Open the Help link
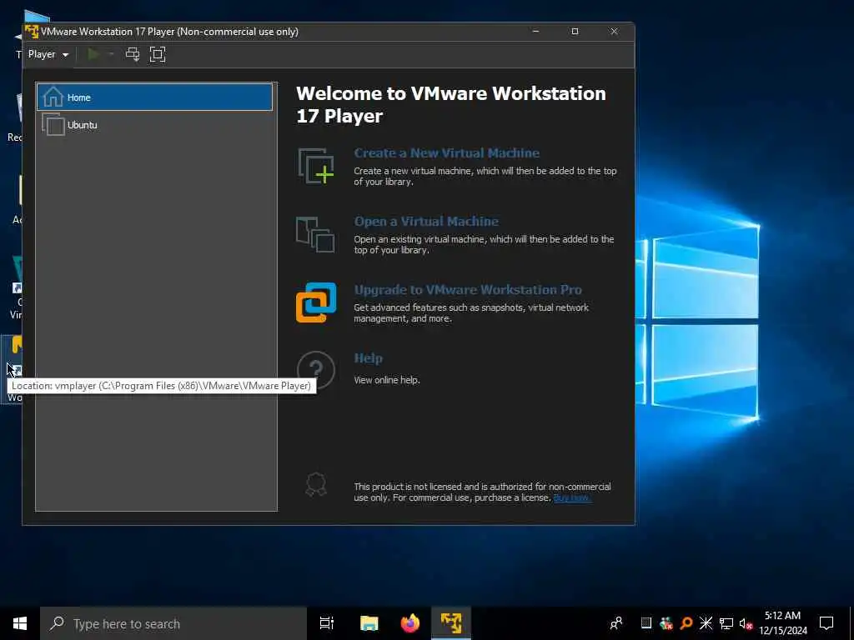 click(x=368, y=358)
